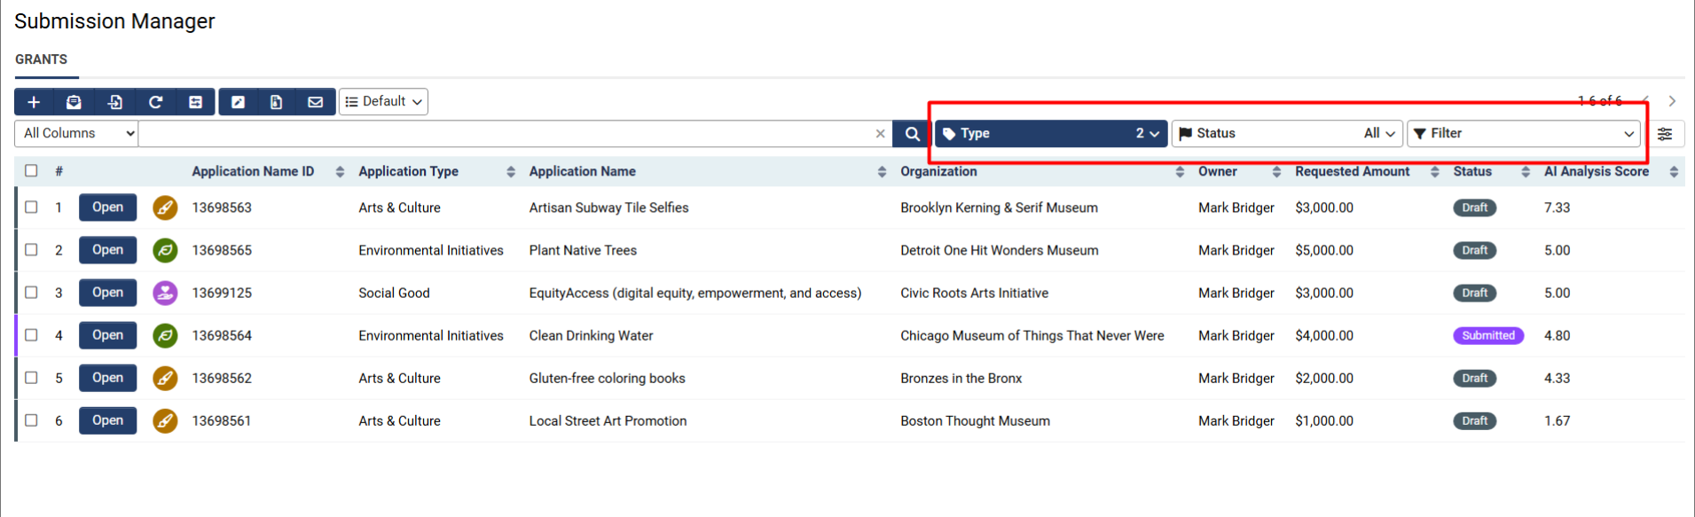Expand the Type filter dropdown
This screenshot has width=1695, height=517.
click(1051, 134)
